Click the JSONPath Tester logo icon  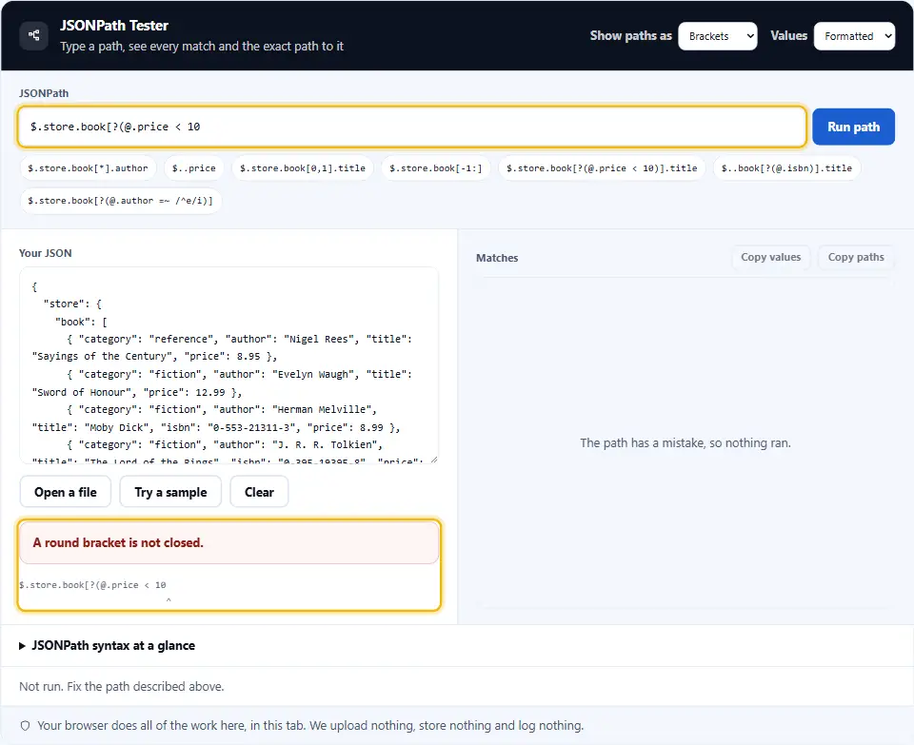(x=34, y=35)
